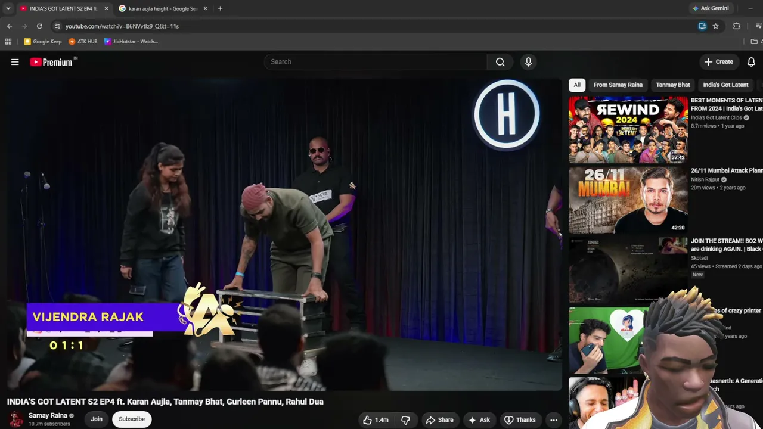
Task: Close the karan aujla height Google tab
Action: [x=205, y=8]
